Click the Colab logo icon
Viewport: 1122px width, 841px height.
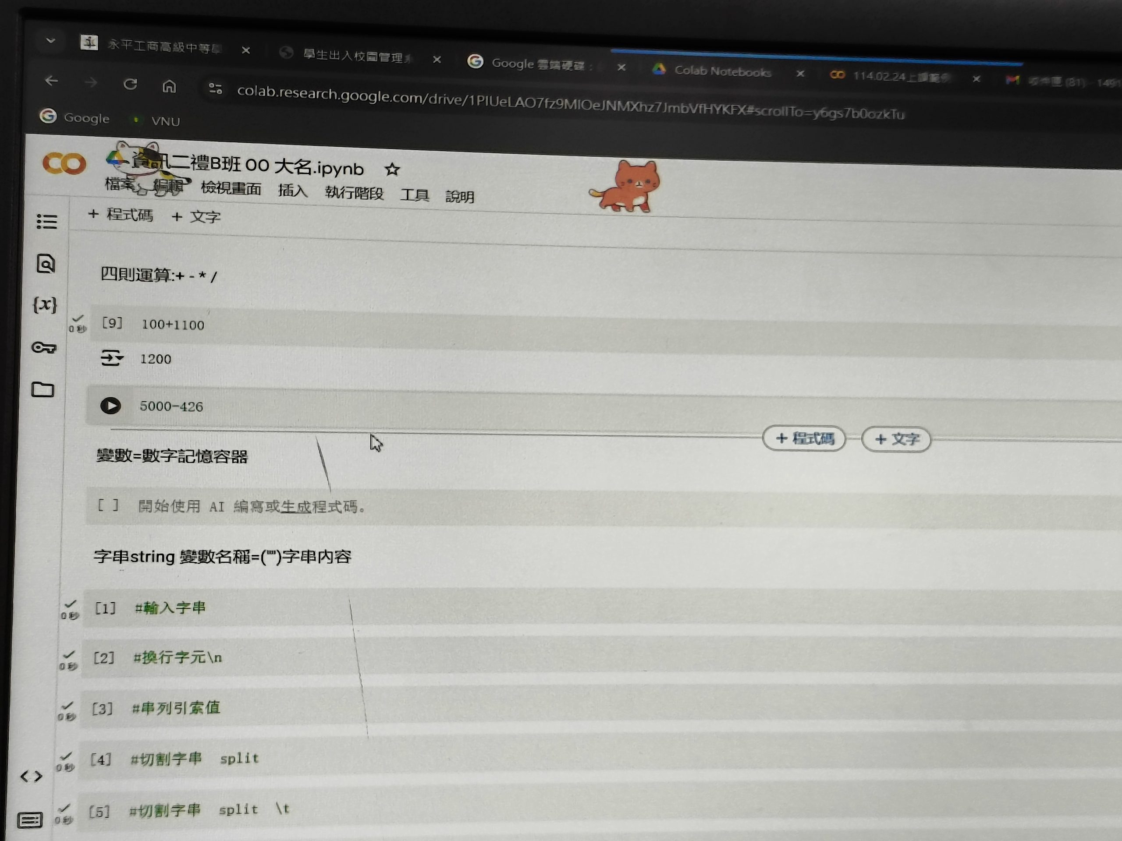(x=64, y=164)
